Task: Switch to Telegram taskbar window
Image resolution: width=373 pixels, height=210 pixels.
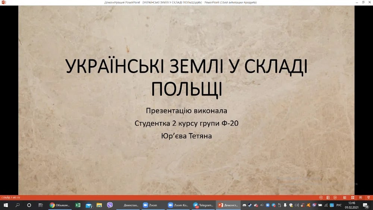Action: tap(203, 205)
